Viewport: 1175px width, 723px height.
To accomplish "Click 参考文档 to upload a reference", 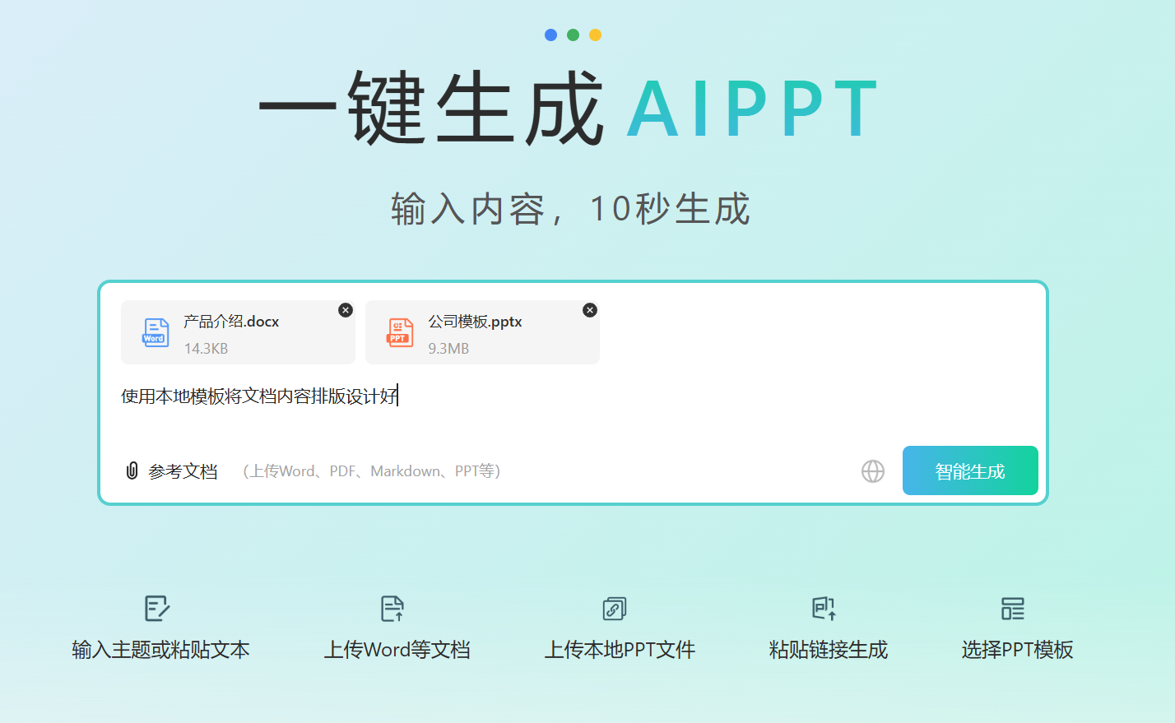I will [183, 471].
